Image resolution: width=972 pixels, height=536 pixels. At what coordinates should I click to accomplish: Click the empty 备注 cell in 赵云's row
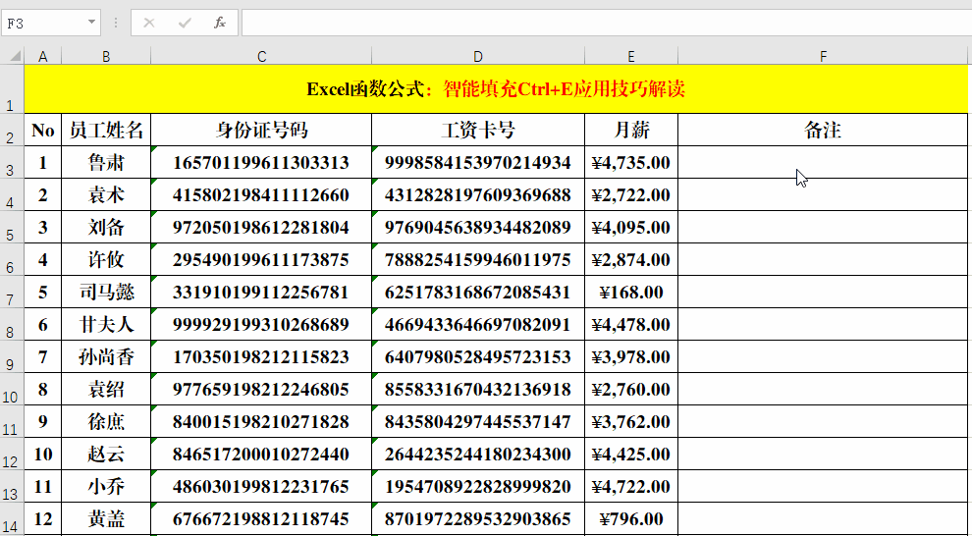click(x=823, y=454)
